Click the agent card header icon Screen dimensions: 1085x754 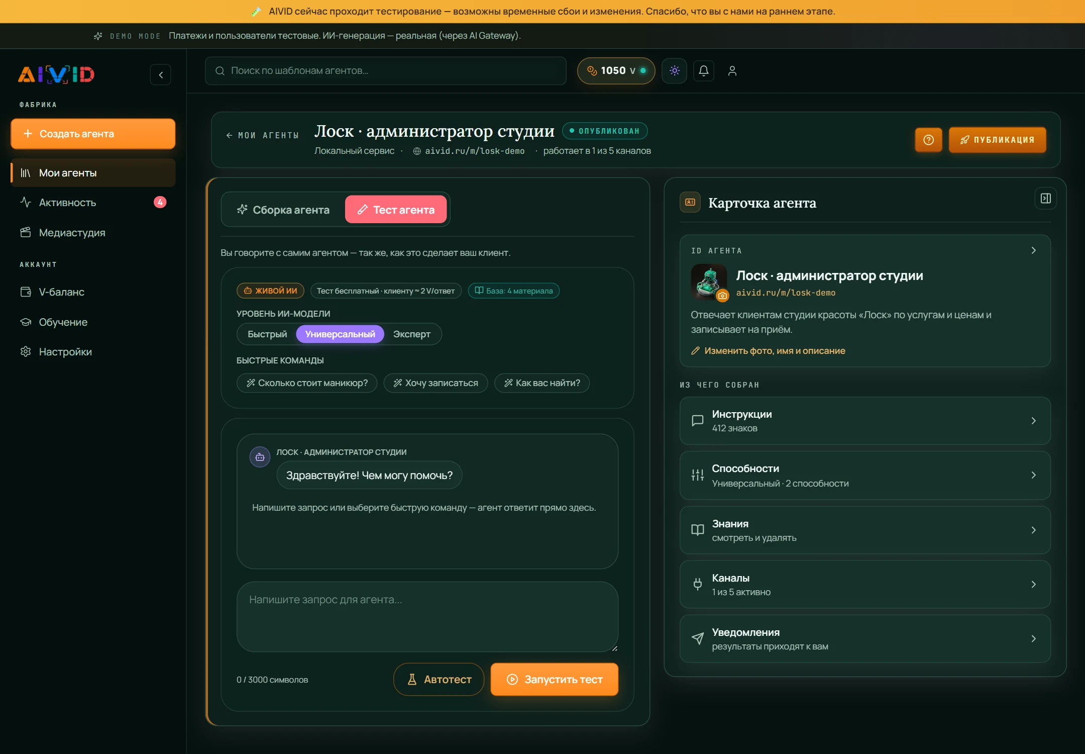click(690, 202)
